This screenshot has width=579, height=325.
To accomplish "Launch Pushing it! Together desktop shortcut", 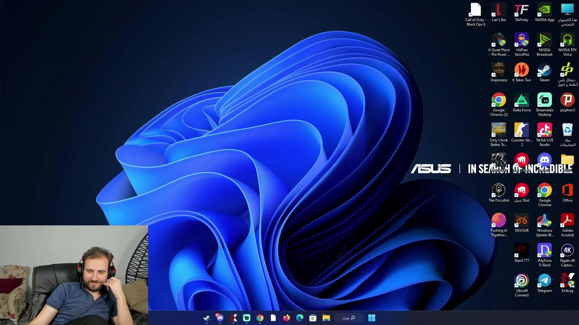I will (498, 225).
